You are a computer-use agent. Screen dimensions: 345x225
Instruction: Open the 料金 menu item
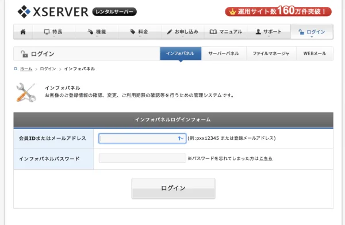pos(140,32)
